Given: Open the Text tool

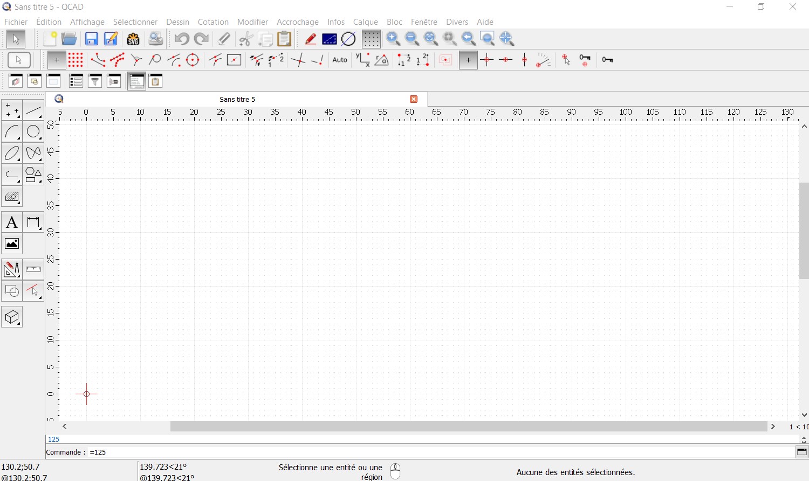Looking at the screenshot, I should coord(12,222).
